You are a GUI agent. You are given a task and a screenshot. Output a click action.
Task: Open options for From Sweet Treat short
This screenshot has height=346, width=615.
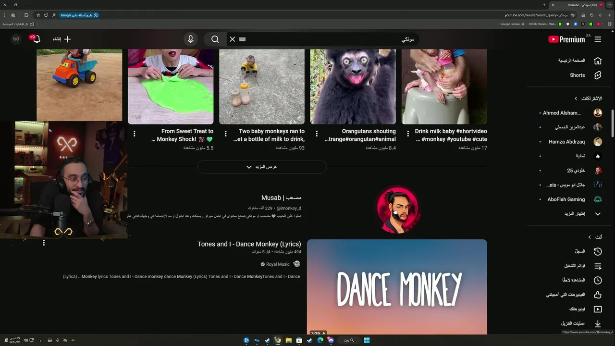click(134, 134)
